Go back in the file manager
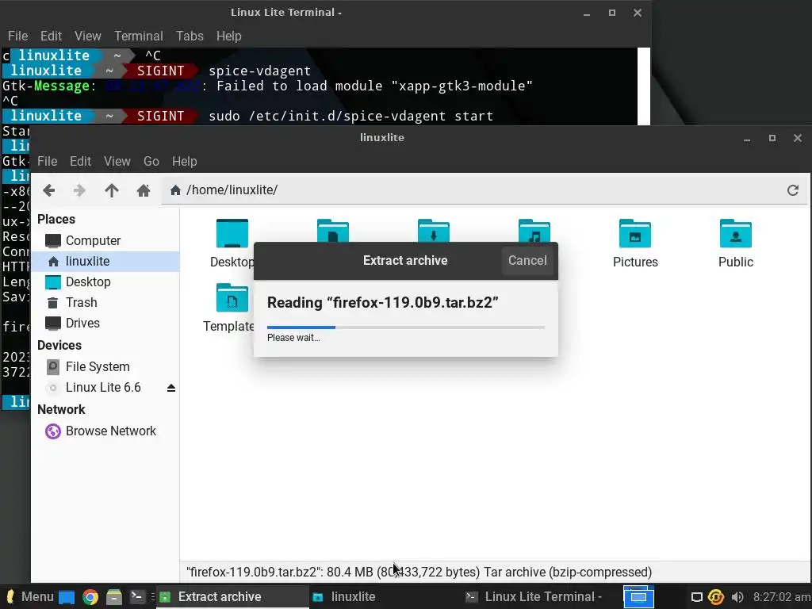The image size is (812, 609). click(48, 190)
